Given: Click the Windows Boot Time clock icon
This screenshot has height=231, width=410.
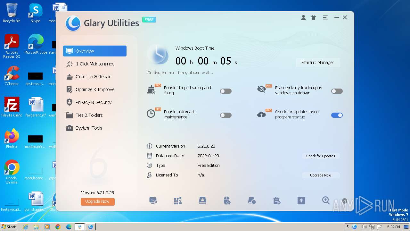Looking at the screenshot, I should pos(158,55).
